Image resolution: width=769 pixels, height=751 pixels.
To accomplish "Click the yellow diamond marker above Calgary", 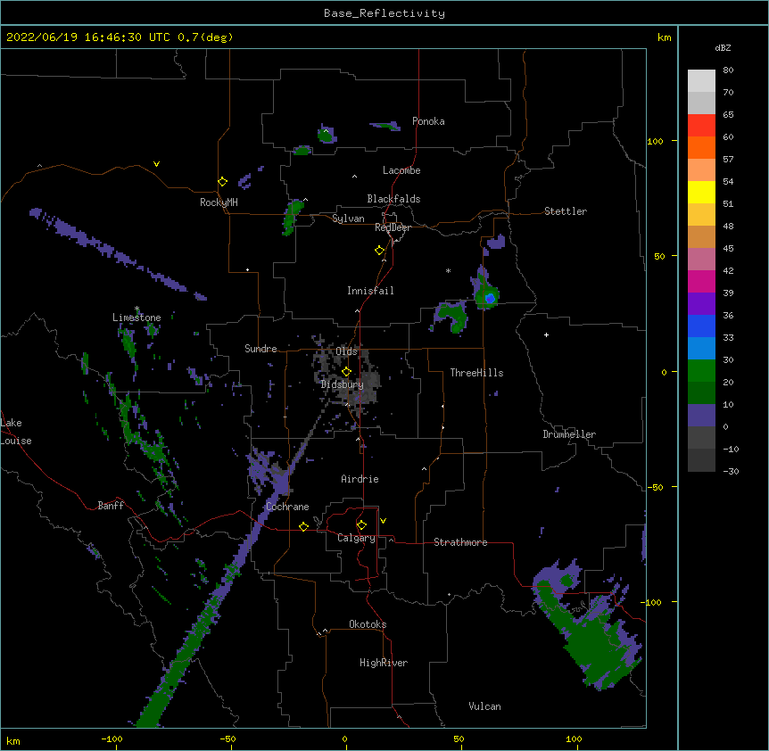I will pos(361,525).
